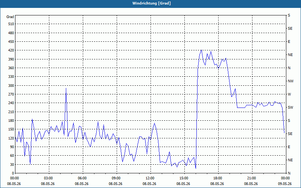Viewport: 301px width, 188px height.
Task: Select the 450 y-axis label
Action: click(11, 42)
